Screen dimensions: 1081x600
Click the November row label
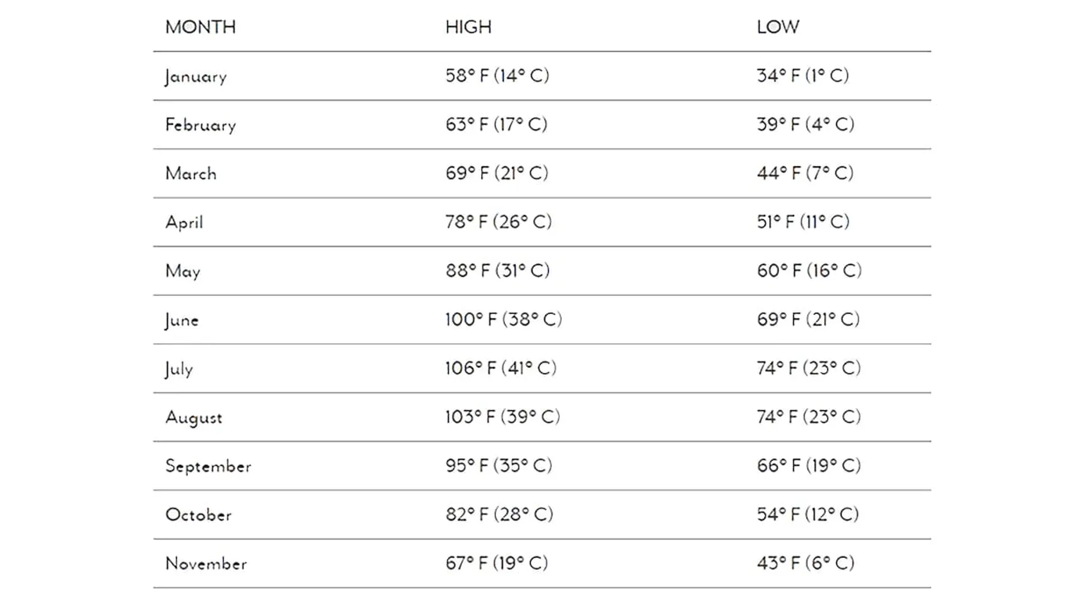click(206, 563)
